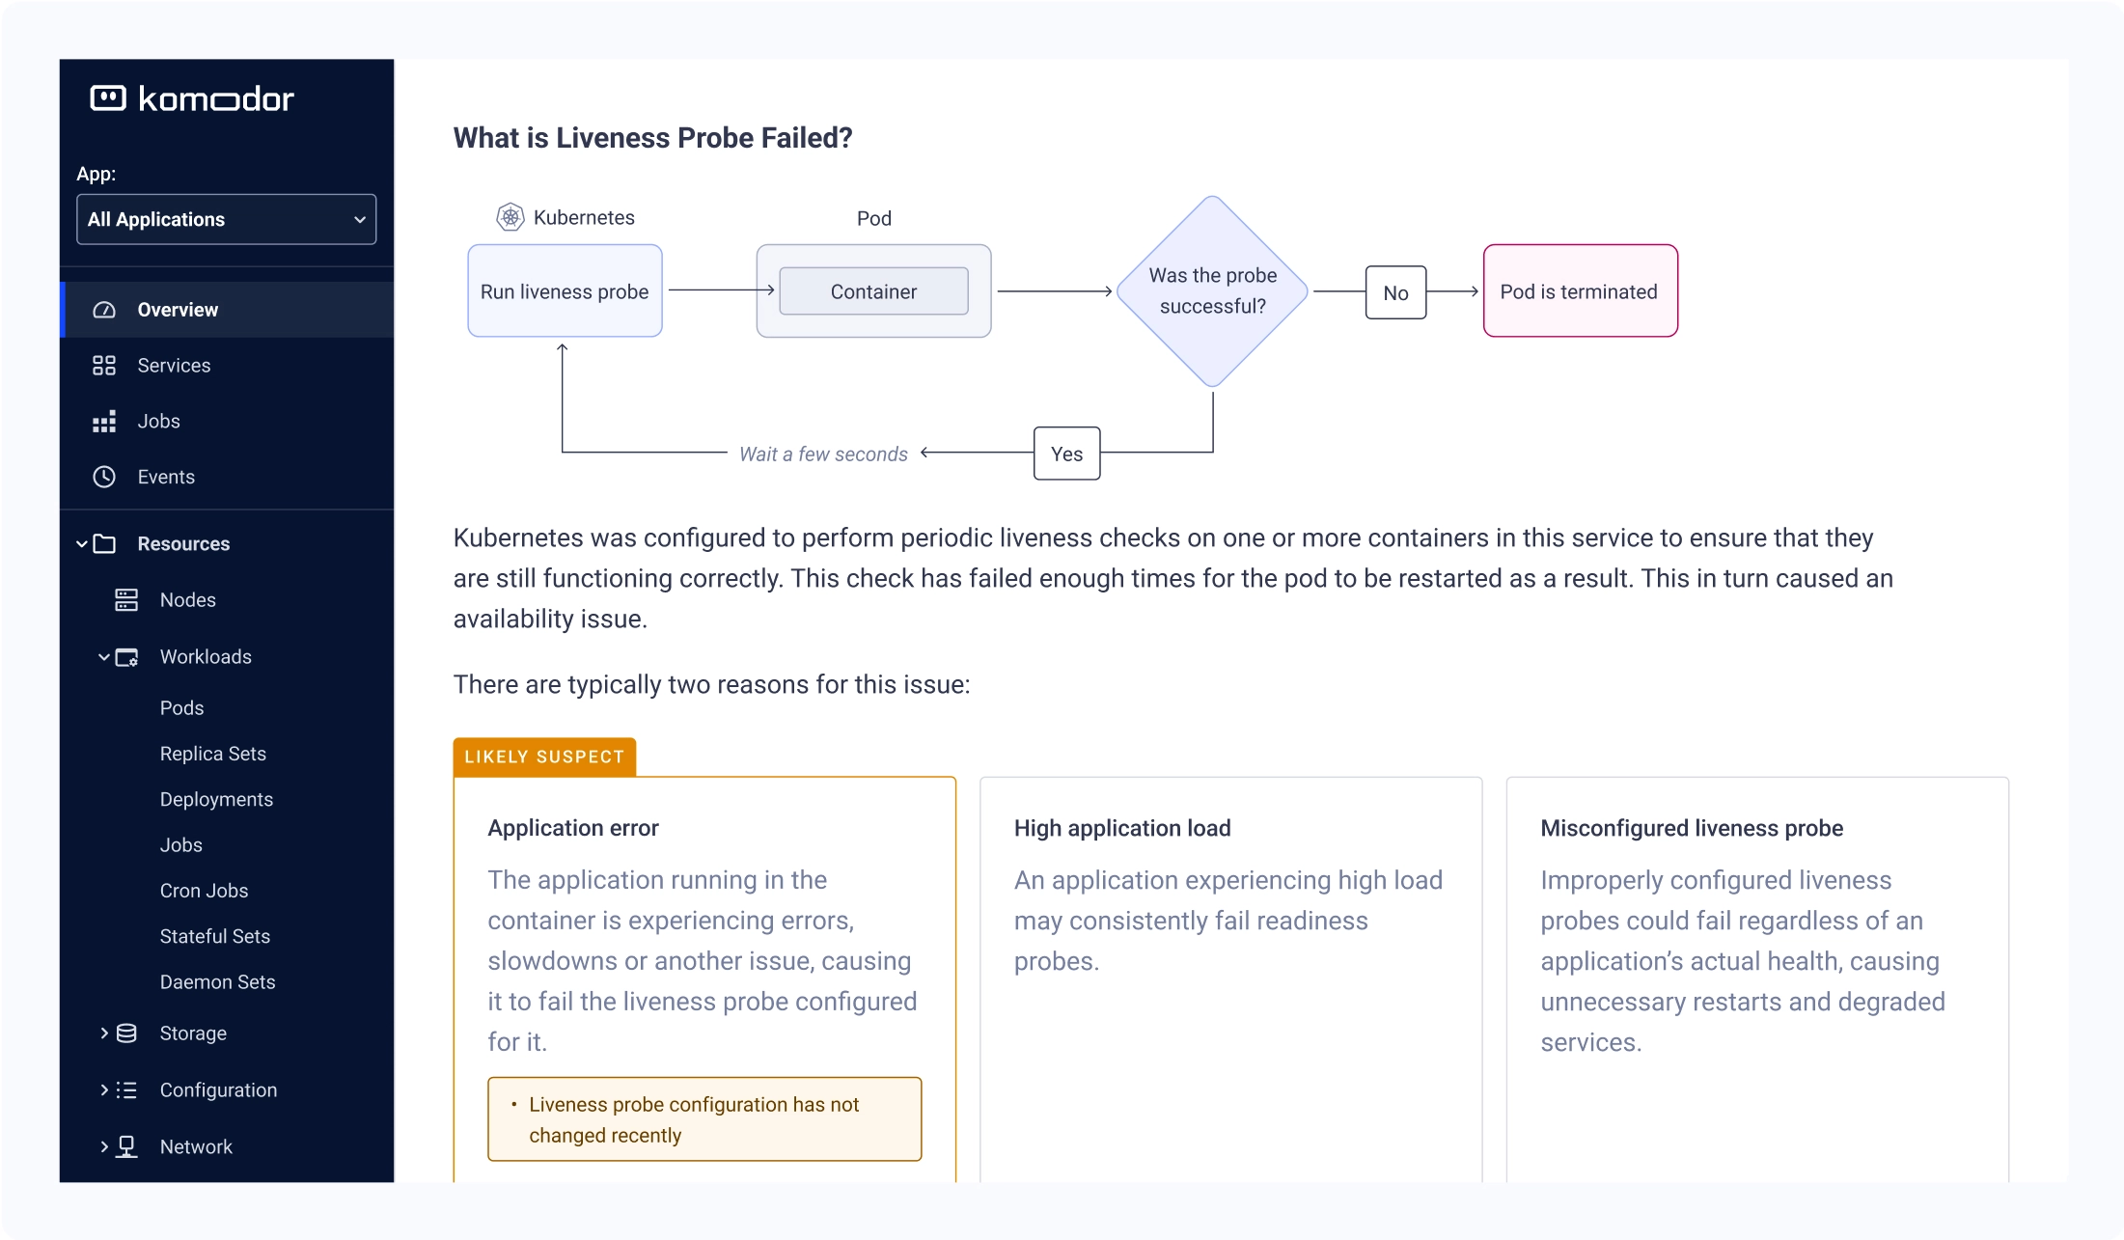
Task: Collapse the Workloads tree chevron
Action: (x=104, y=657)
